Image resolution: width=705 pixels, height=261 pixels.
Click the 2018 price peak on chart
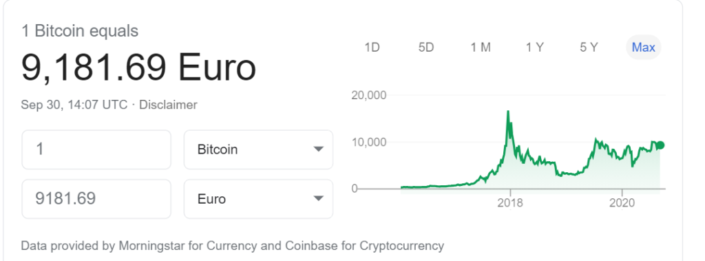508,112
